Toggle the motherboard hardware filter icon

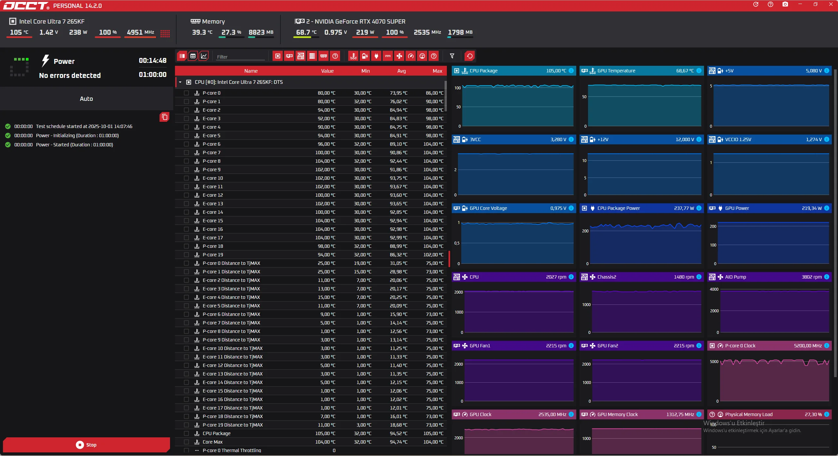[x=300, y=56]
